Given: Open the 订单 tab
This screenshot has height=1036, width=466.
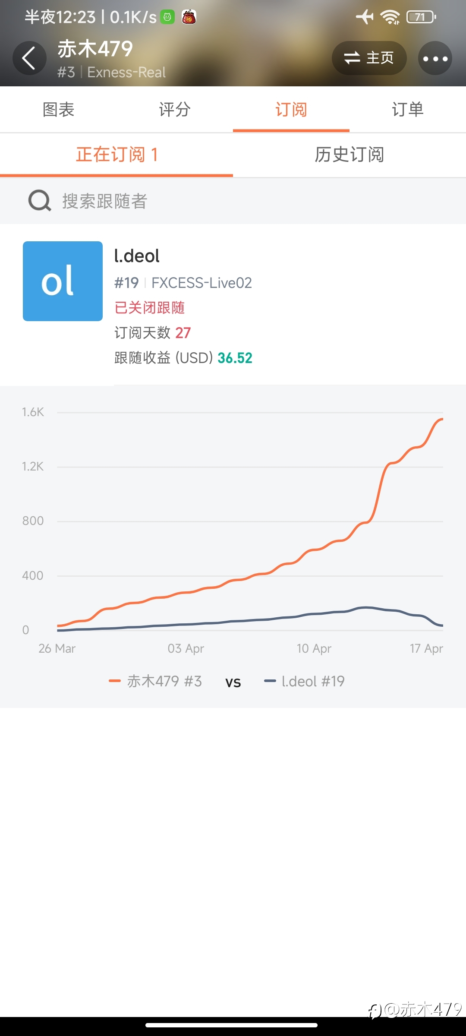Looking at the screenshot, I should tap(408, 110).
